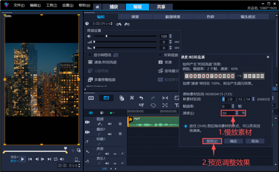Image resolution: width=279 pixels, height=172 pixels.
Task: Step the volume value 100 spinner
Action: click(170, 36)
